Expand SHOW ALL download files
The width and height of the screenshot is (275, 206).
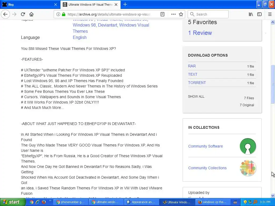click(x=196, y=97)
